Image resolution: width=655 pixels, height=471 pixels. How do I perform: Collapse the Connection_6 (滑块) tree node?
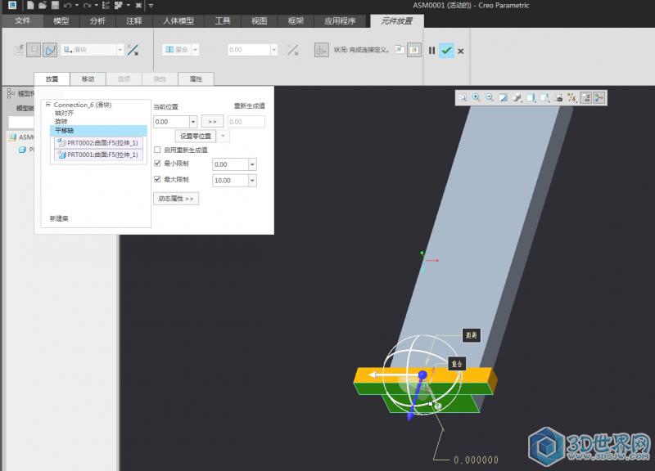click(48, 105)
